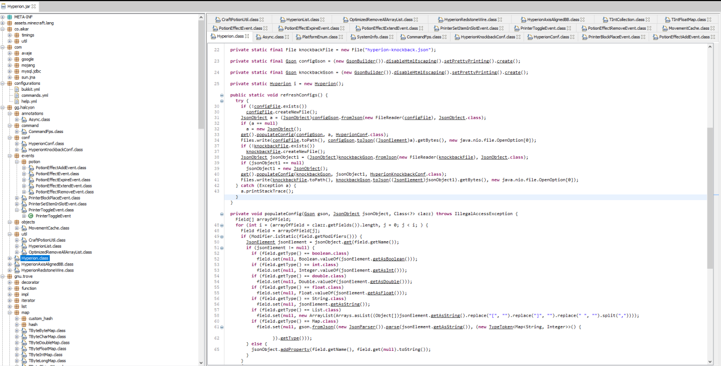Click the TByteByteMap.class file icon
Viewport: 721px width, 366px height.
pyautogui.click(x=24, y=330)
